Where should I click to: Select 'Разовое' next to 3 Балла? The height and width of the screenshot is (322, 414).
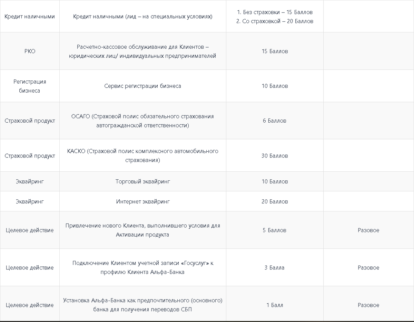[x=368, y=268]
